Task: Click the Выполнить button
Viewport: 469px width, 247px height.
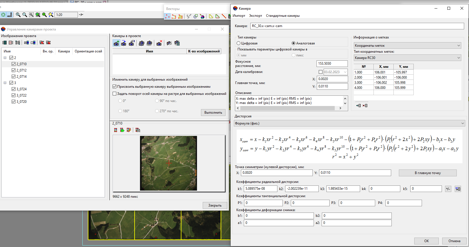Action: (x=213, y=113)
